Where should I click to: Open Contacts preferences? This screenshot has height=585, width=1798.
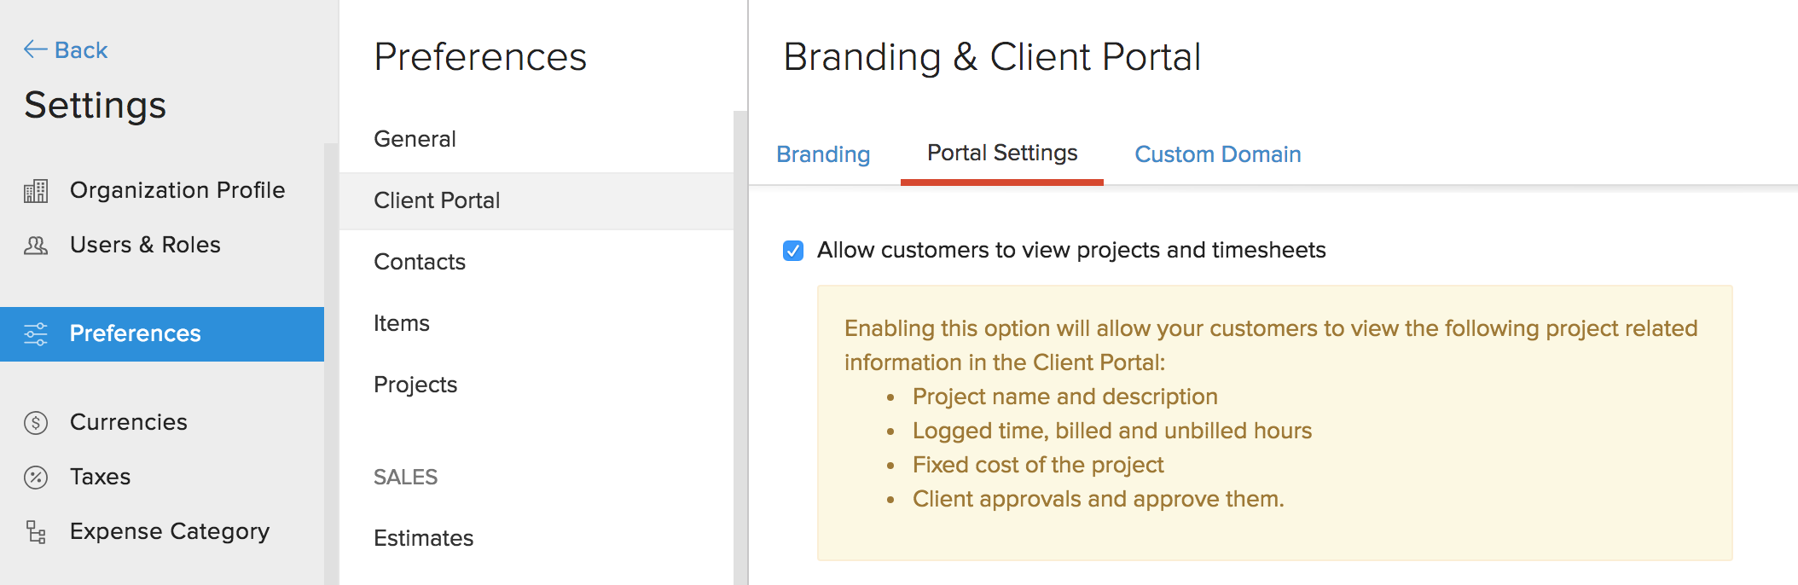click(420, 262)
